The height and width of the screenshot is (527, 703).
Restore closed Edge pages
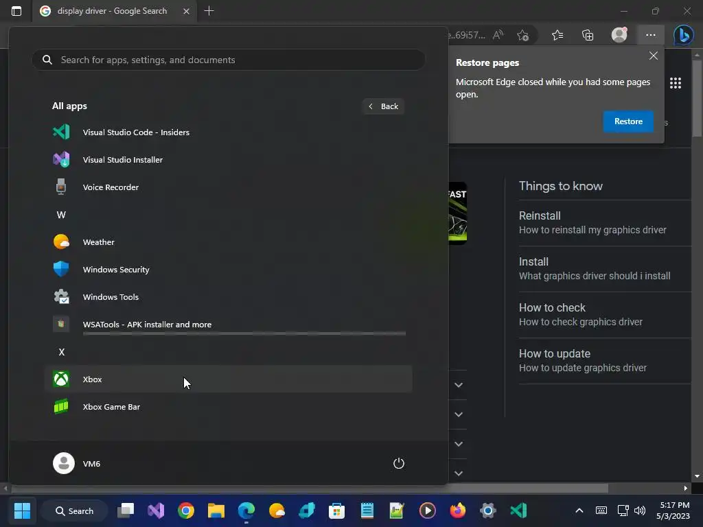628,121
